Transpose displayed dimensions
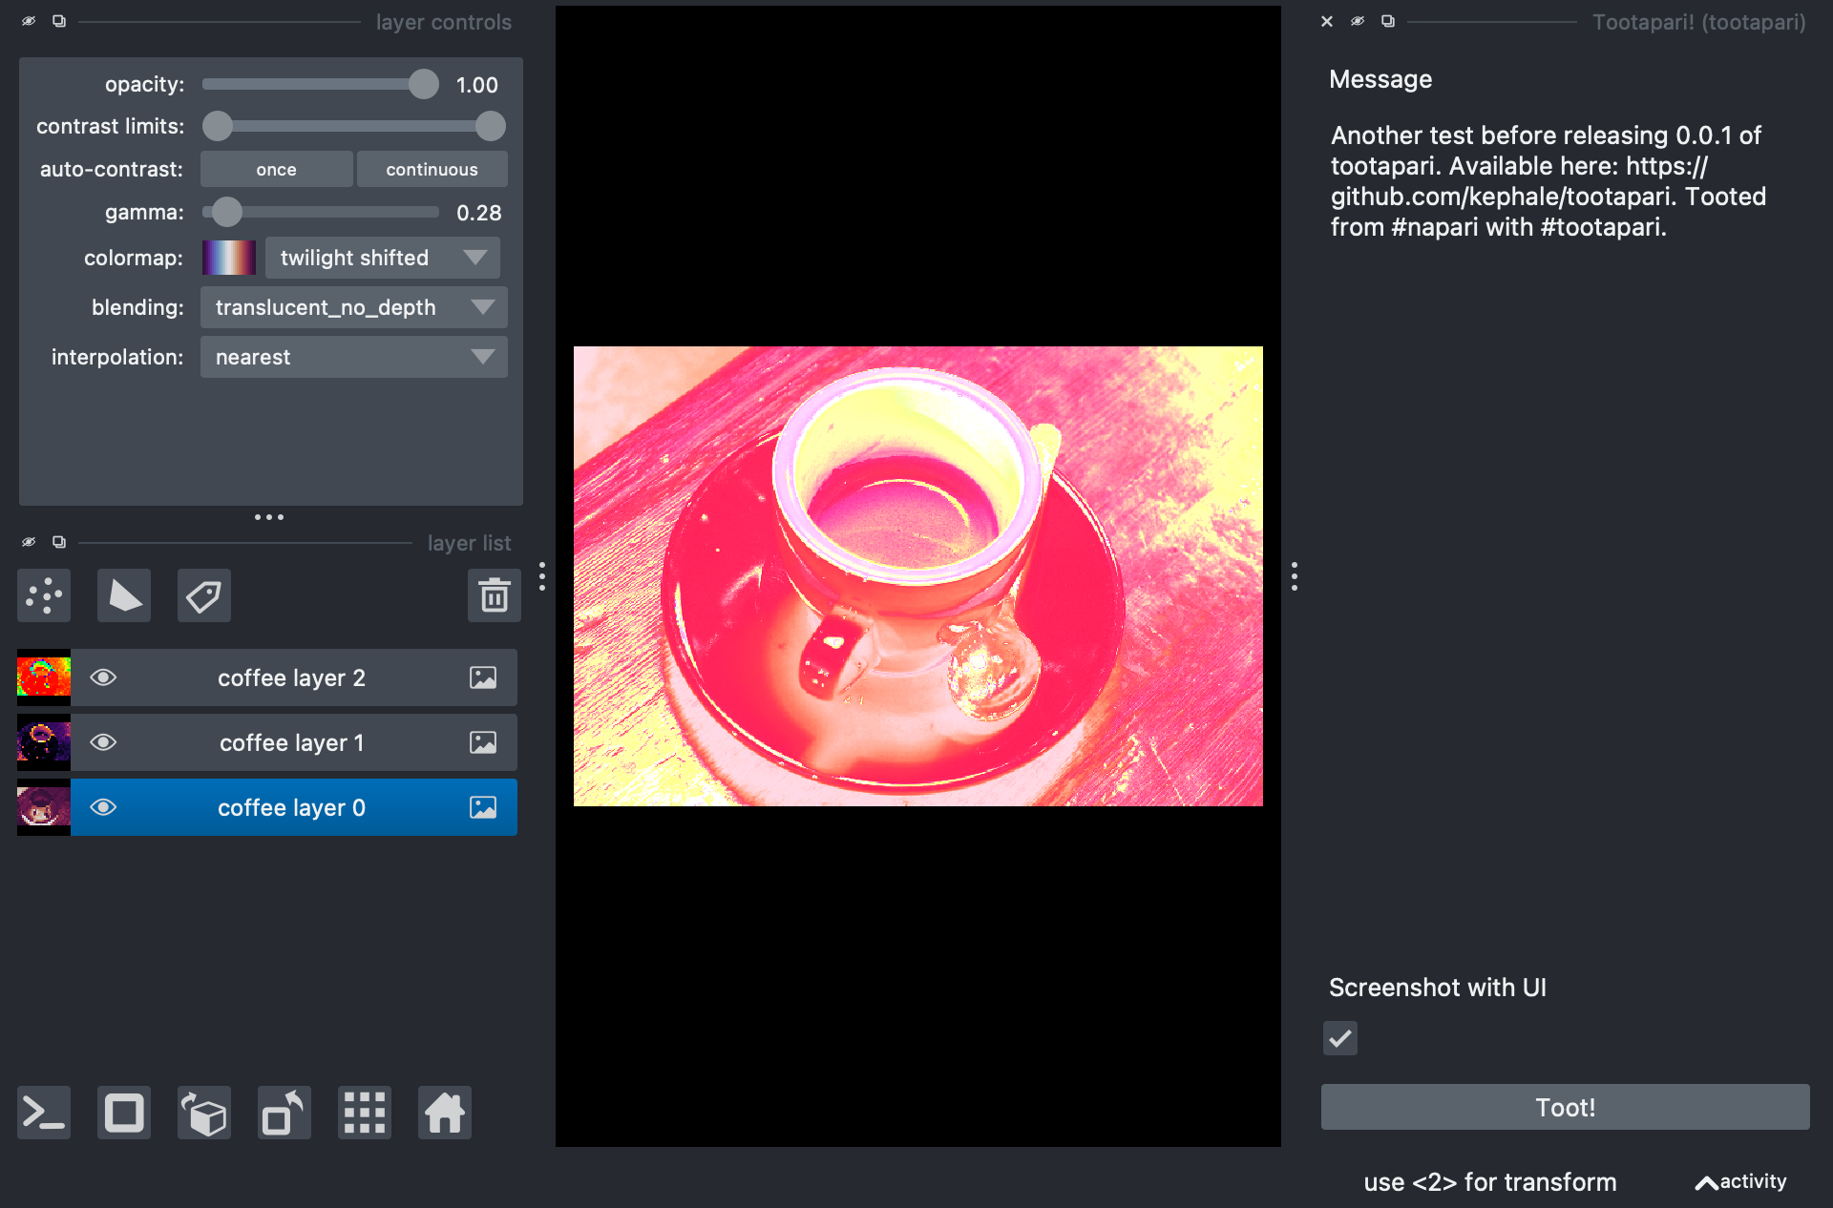 284,1113
